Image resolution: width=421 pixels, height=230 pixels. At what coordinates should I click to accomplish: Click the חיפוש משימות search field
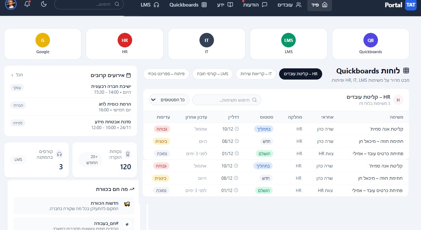click(227, 99)
